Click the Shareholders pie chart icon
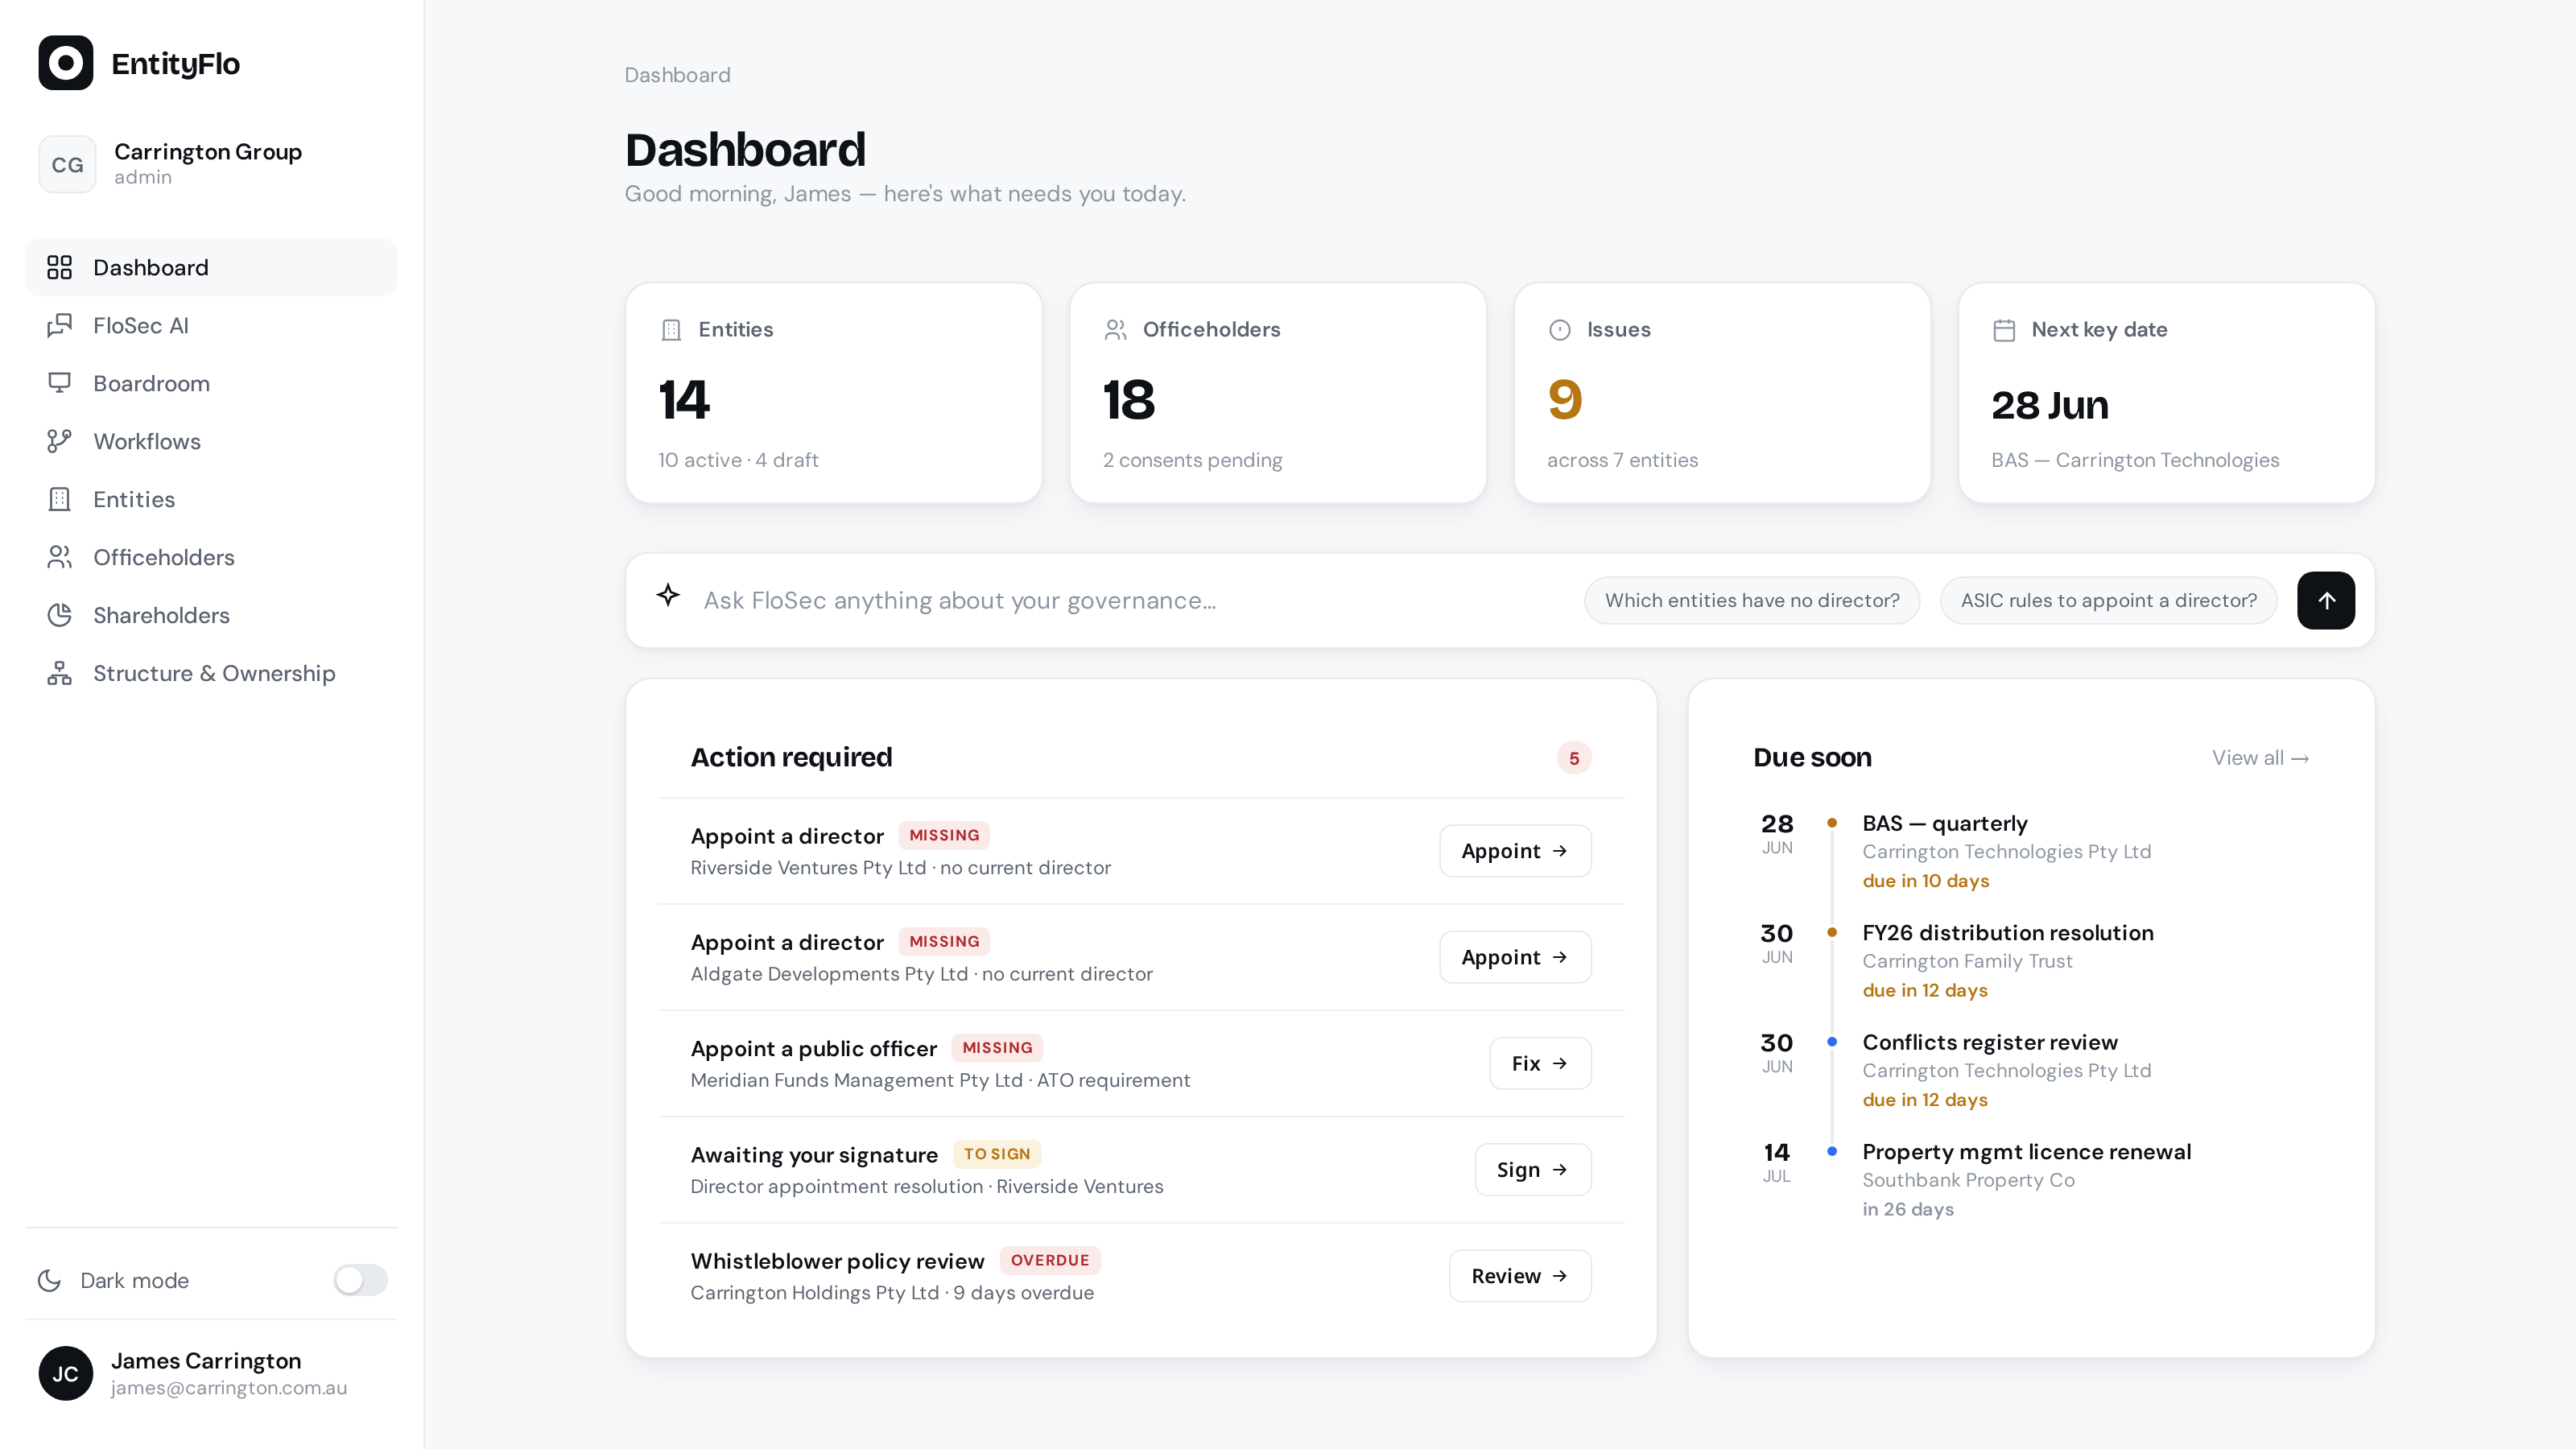 60,615
